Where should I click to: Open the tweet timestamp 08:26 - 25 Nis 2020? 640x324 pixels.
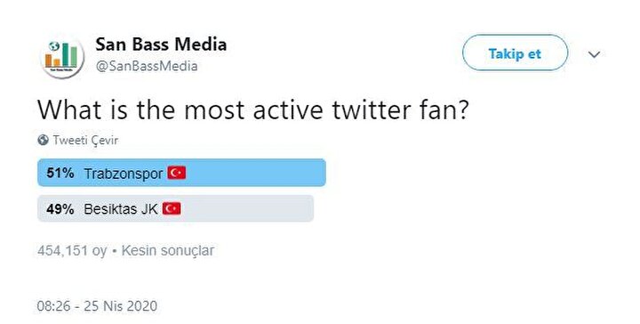click(97, 306)
